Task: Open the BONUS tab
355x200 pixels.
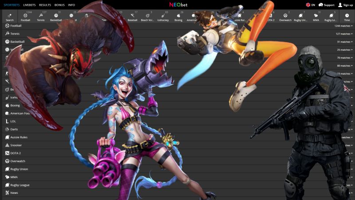Action: (59, 5)
